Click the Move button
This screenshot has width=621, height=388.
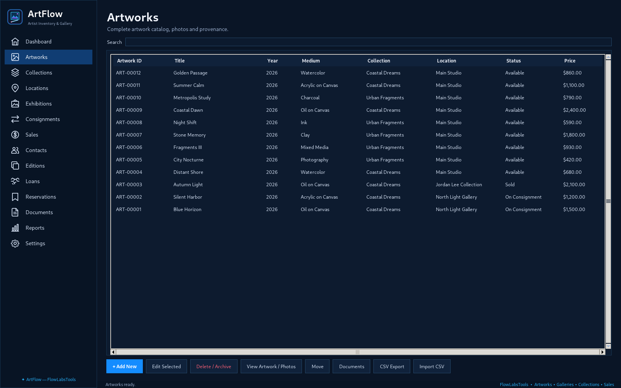[317, 366]
